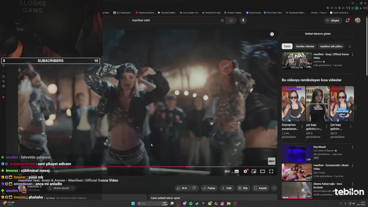Open Spotify from taskbar
This screenshot has height=207, width=368.
point(191,204)
